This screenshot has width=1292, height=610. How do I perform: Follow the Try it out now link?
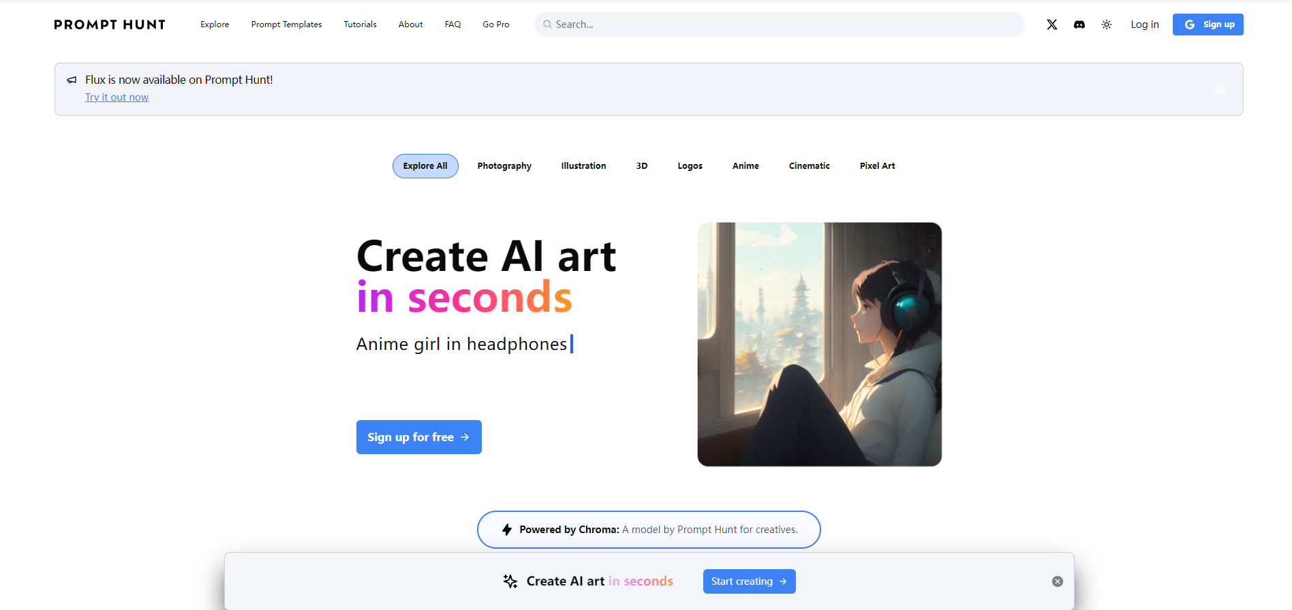click(117, 97)
